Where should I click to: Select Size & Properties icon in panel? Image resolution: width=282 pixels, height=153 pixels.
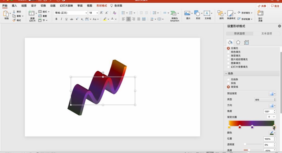pos(246,43)
